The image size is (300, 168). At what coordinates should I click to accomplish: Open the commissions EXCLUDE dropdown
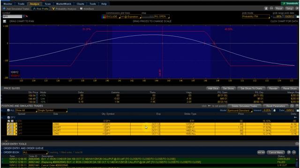113,17
